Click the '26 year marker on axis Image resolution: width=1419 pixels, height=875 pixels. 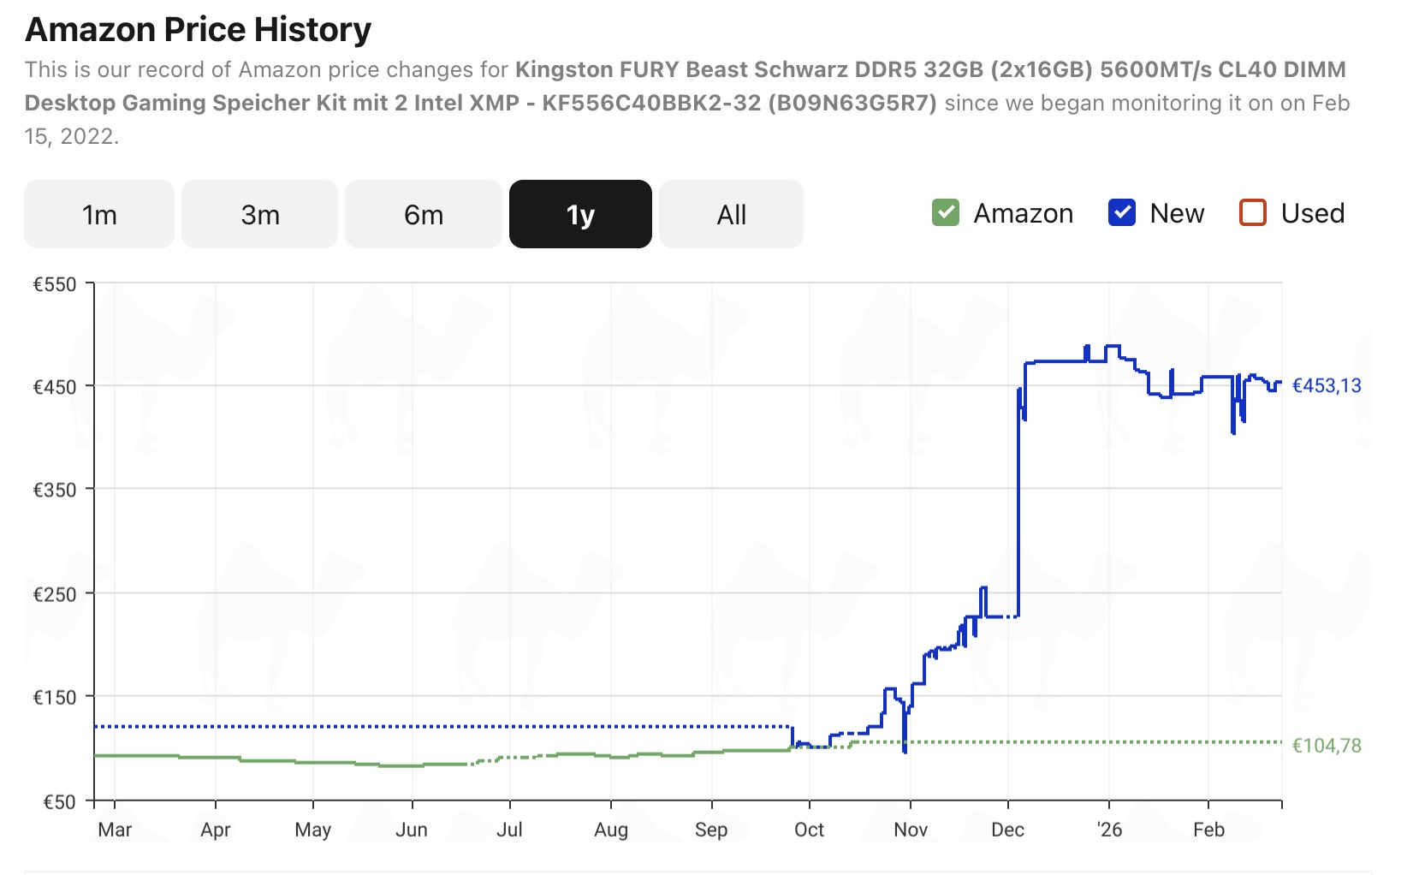[1109, 830]
